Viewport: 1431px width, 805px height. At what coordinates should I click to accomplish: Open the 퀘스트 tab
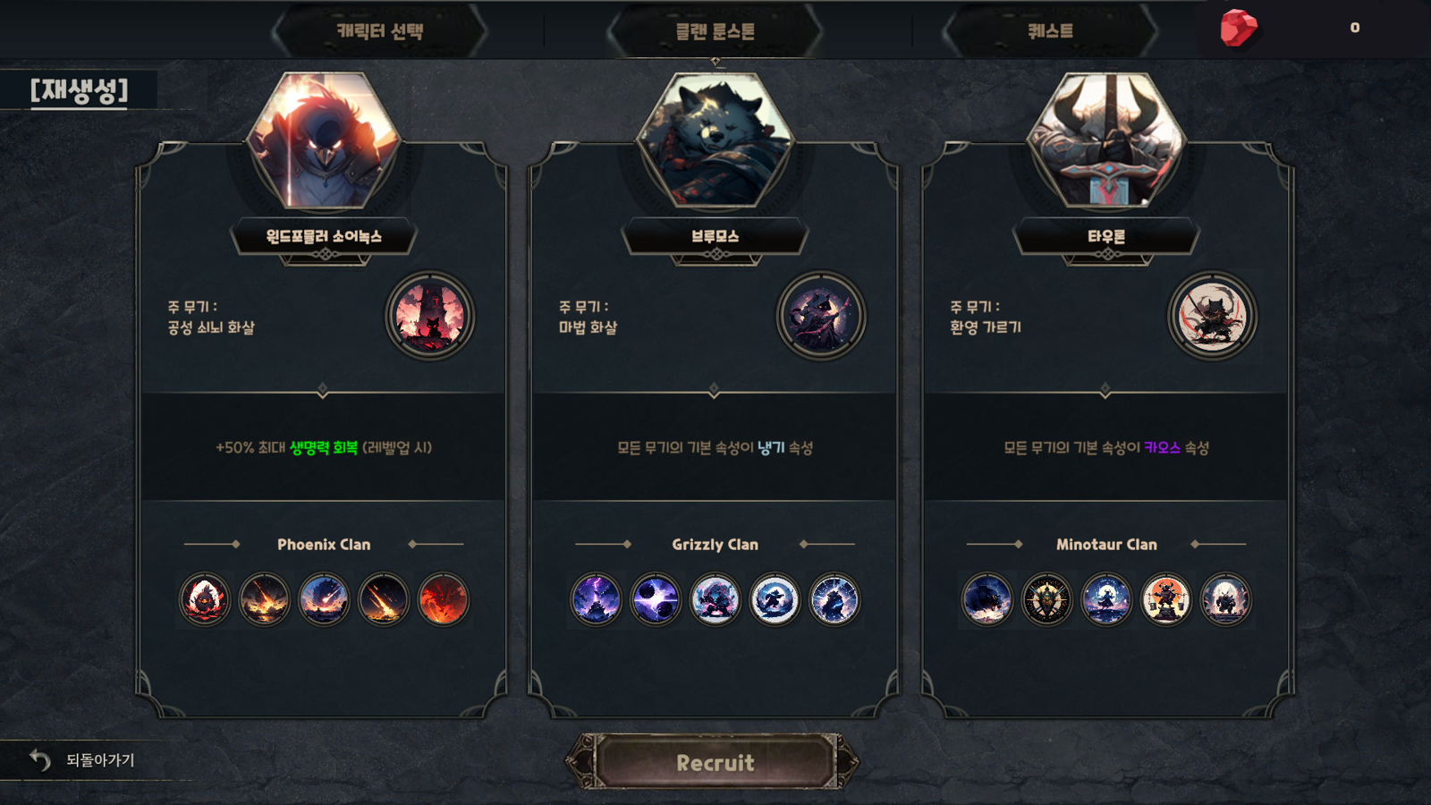(x=1050, y=31)
